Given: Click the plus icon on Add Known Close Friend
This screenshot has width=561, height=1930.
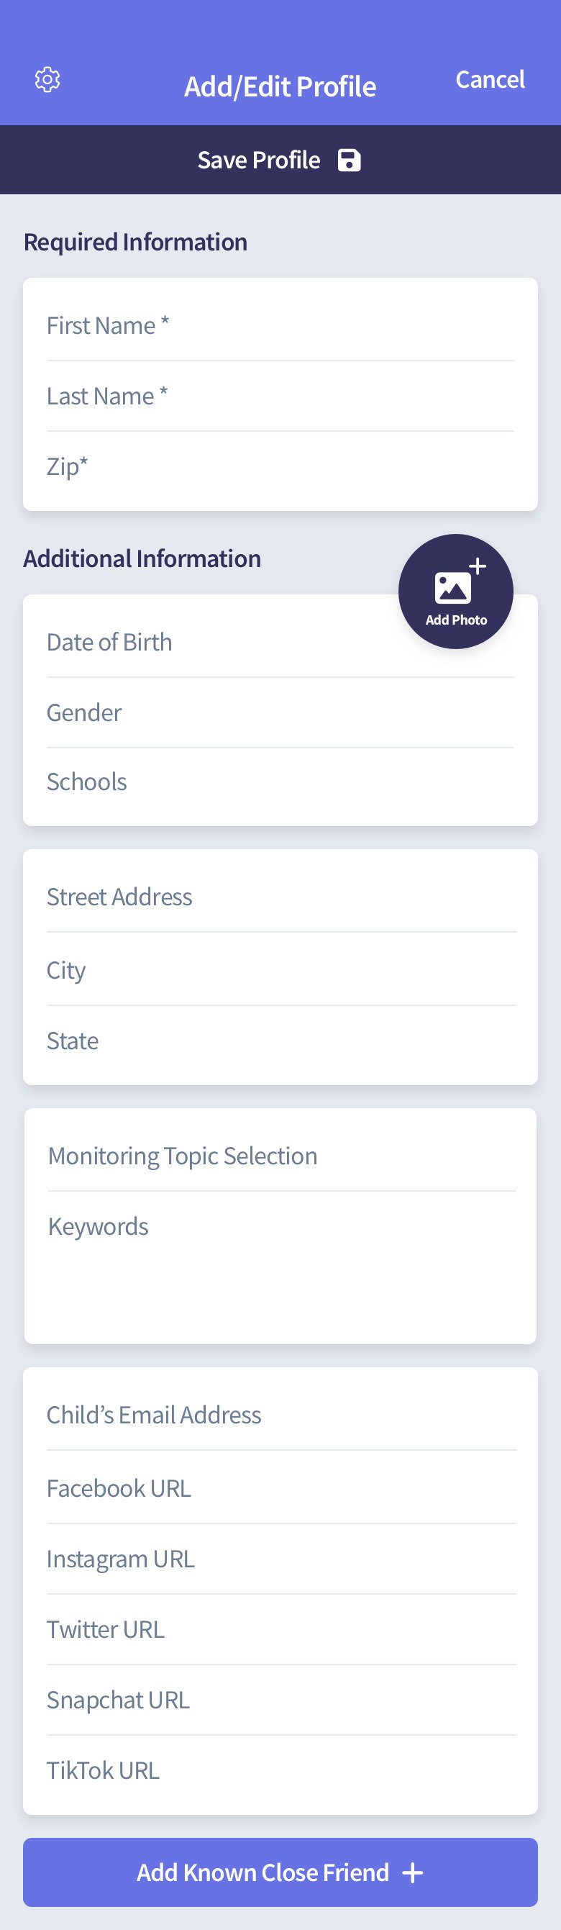Looking at the screenshot, I should coord(413,1872).
